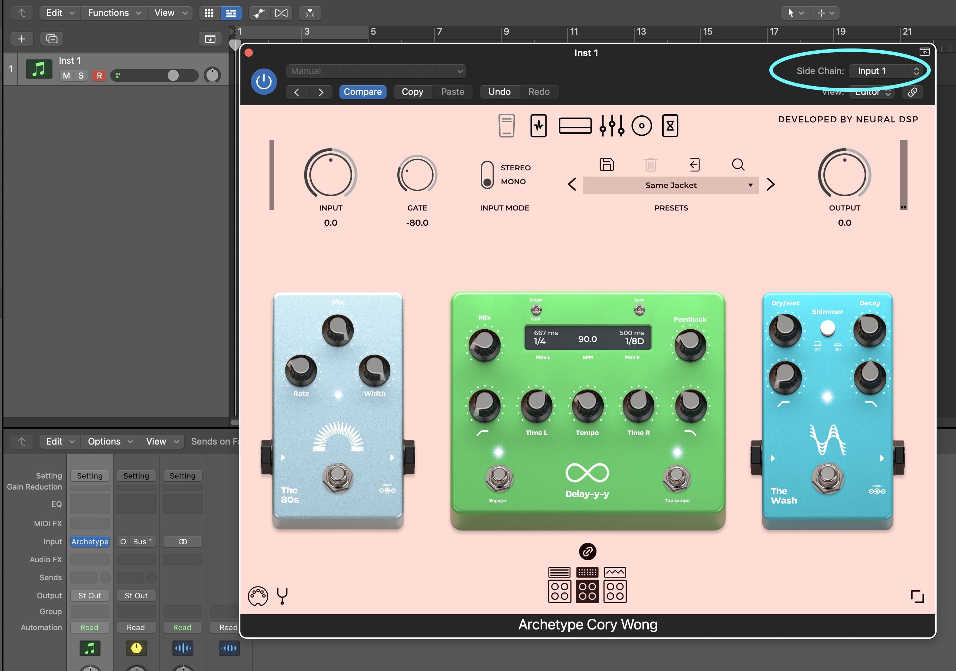Screen dimensions: 956x671
Task: Click the import preset icon
Action: pyautogui.click(x=694, y=164)
